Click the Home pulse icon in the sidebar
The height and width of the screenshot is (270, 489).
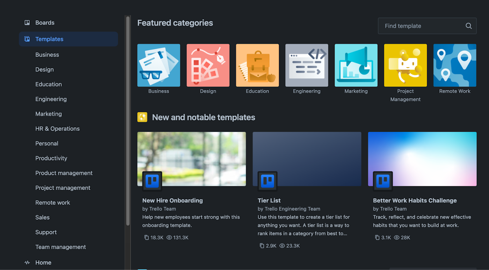tap(27, 263)
